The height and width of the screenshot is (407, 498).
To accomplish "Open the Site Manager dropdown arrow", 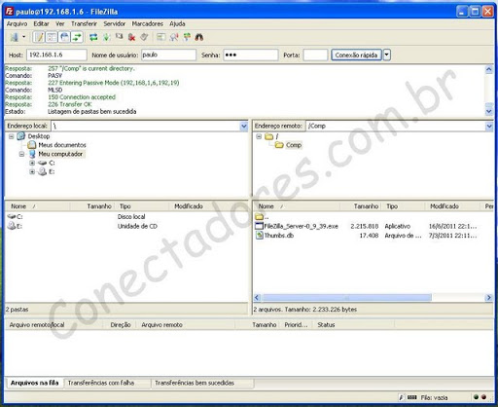I will coord(23,37).
